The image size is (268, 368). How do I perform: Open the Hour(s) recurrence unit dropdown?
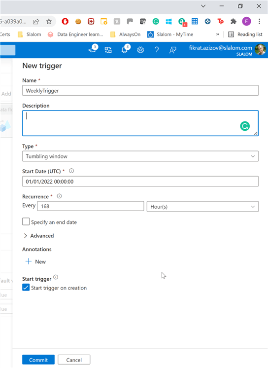(x=202, y=207)
